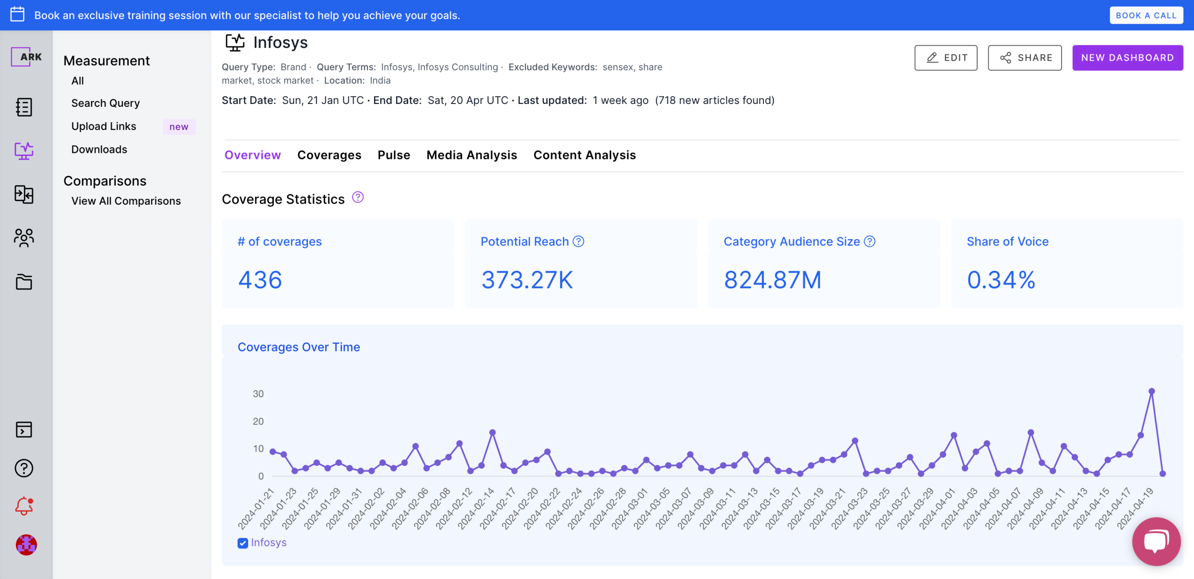
Task: Click the EDIT button
Action: (x=946, y=58)
